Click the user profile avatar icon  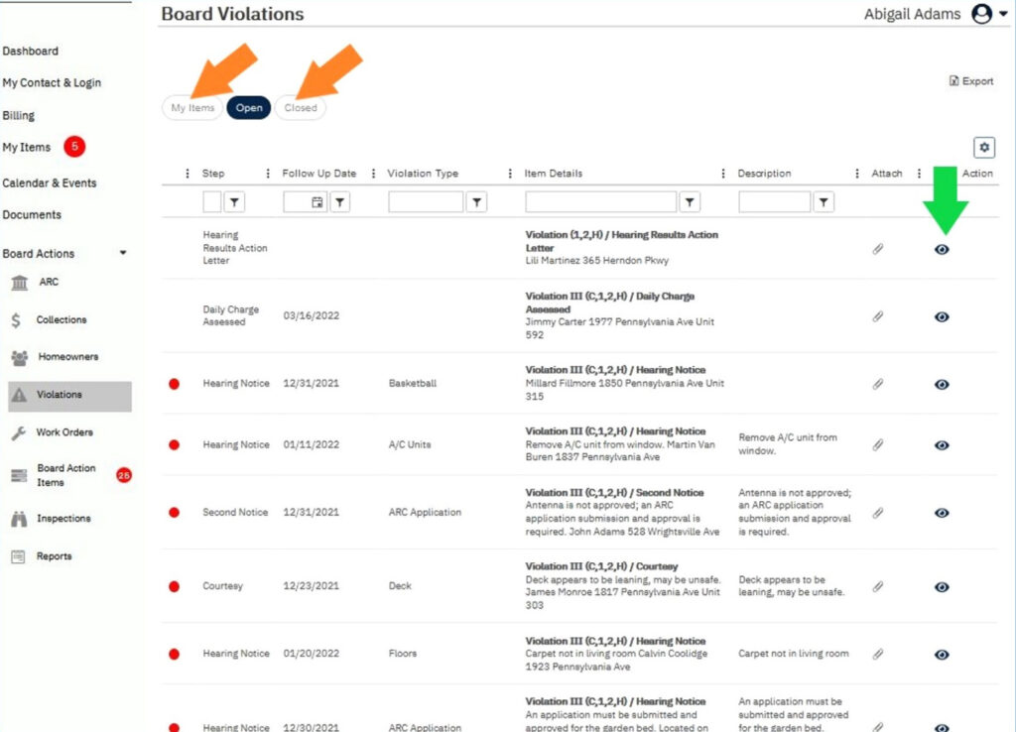click(x=981, y=14)
